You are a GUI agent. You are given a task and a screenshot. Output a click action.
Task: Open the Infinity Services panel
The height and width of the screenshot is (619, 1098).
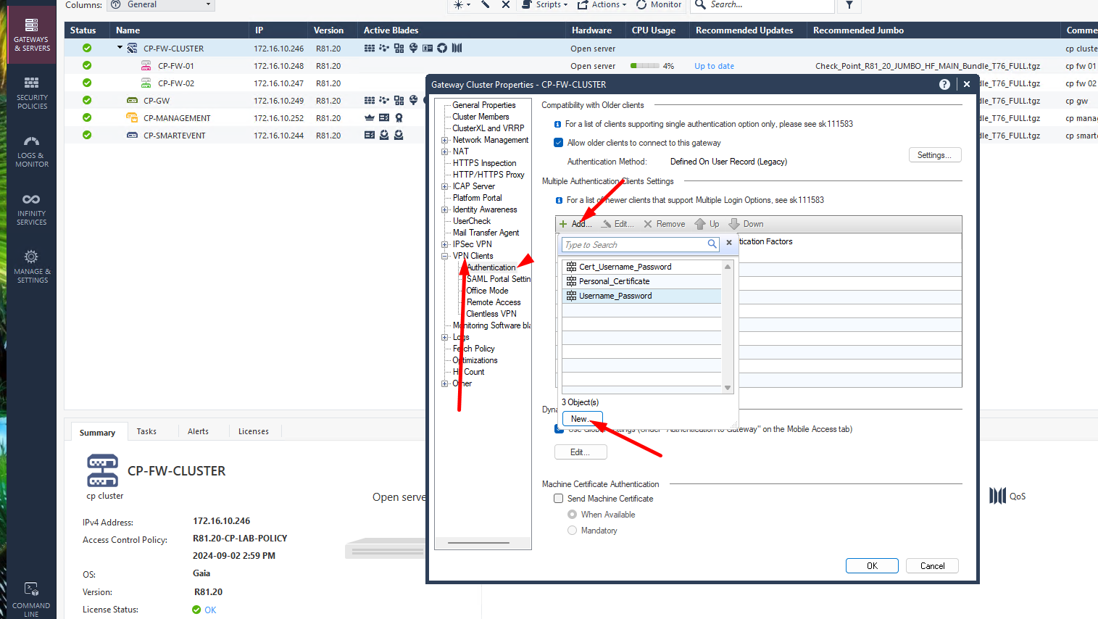[x=31, y=210]
